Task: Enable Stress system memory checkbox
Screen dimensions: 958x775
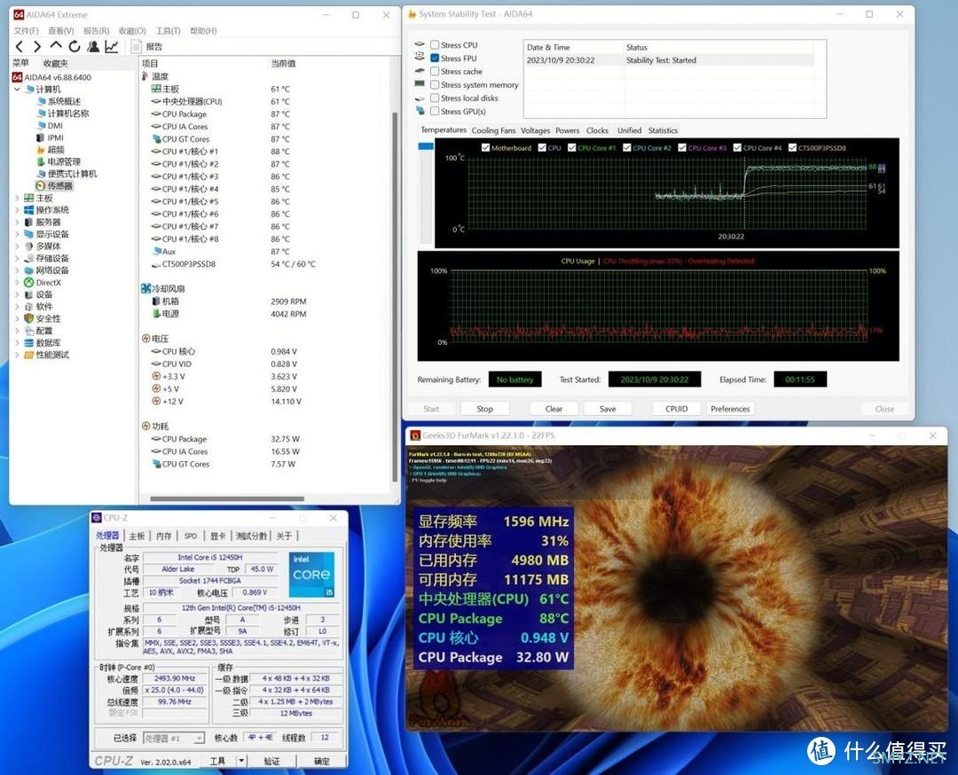Action: coord(435,85)
